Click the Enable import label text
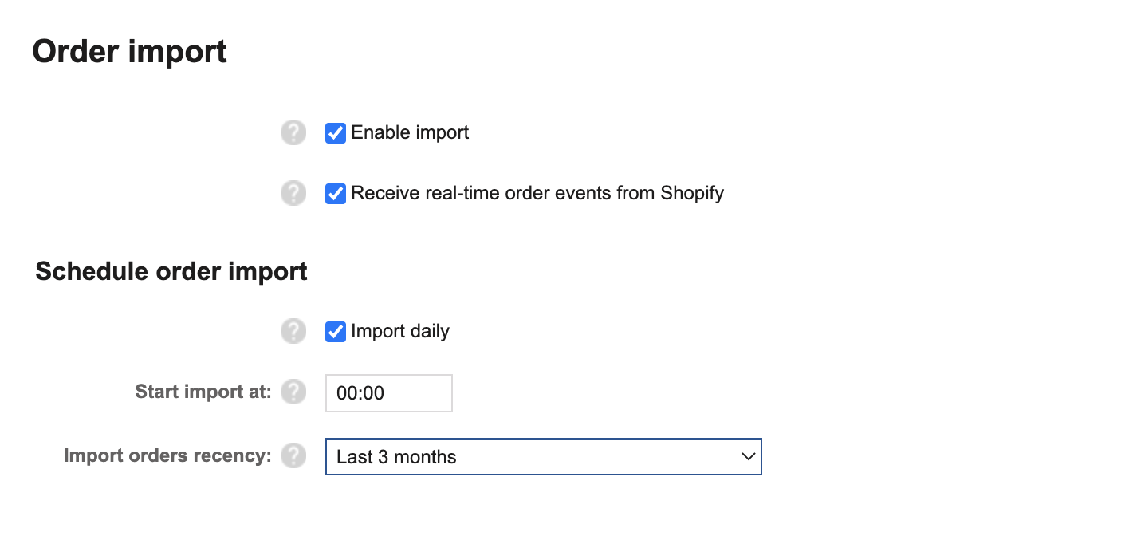 [410, 132]
